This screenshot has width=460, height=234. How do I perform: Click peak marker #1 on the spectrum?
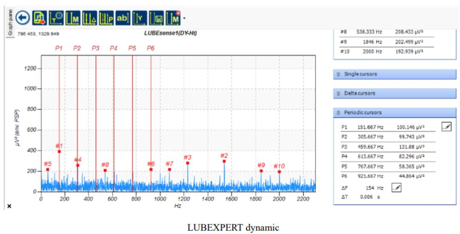pos(59,152)
